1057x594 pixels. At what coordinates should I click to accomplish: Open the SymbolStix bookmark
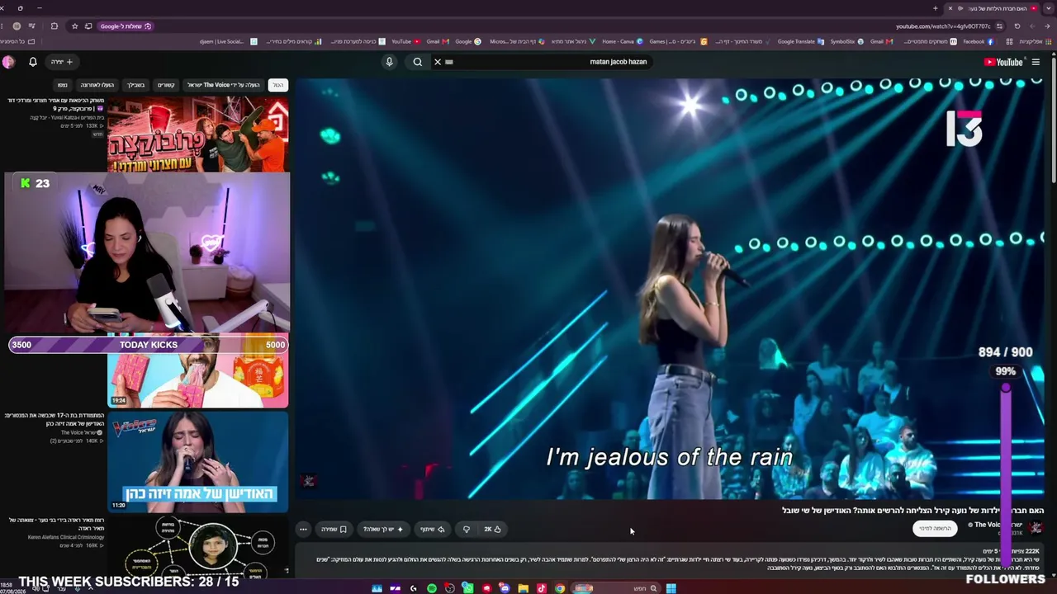[846, 41]
